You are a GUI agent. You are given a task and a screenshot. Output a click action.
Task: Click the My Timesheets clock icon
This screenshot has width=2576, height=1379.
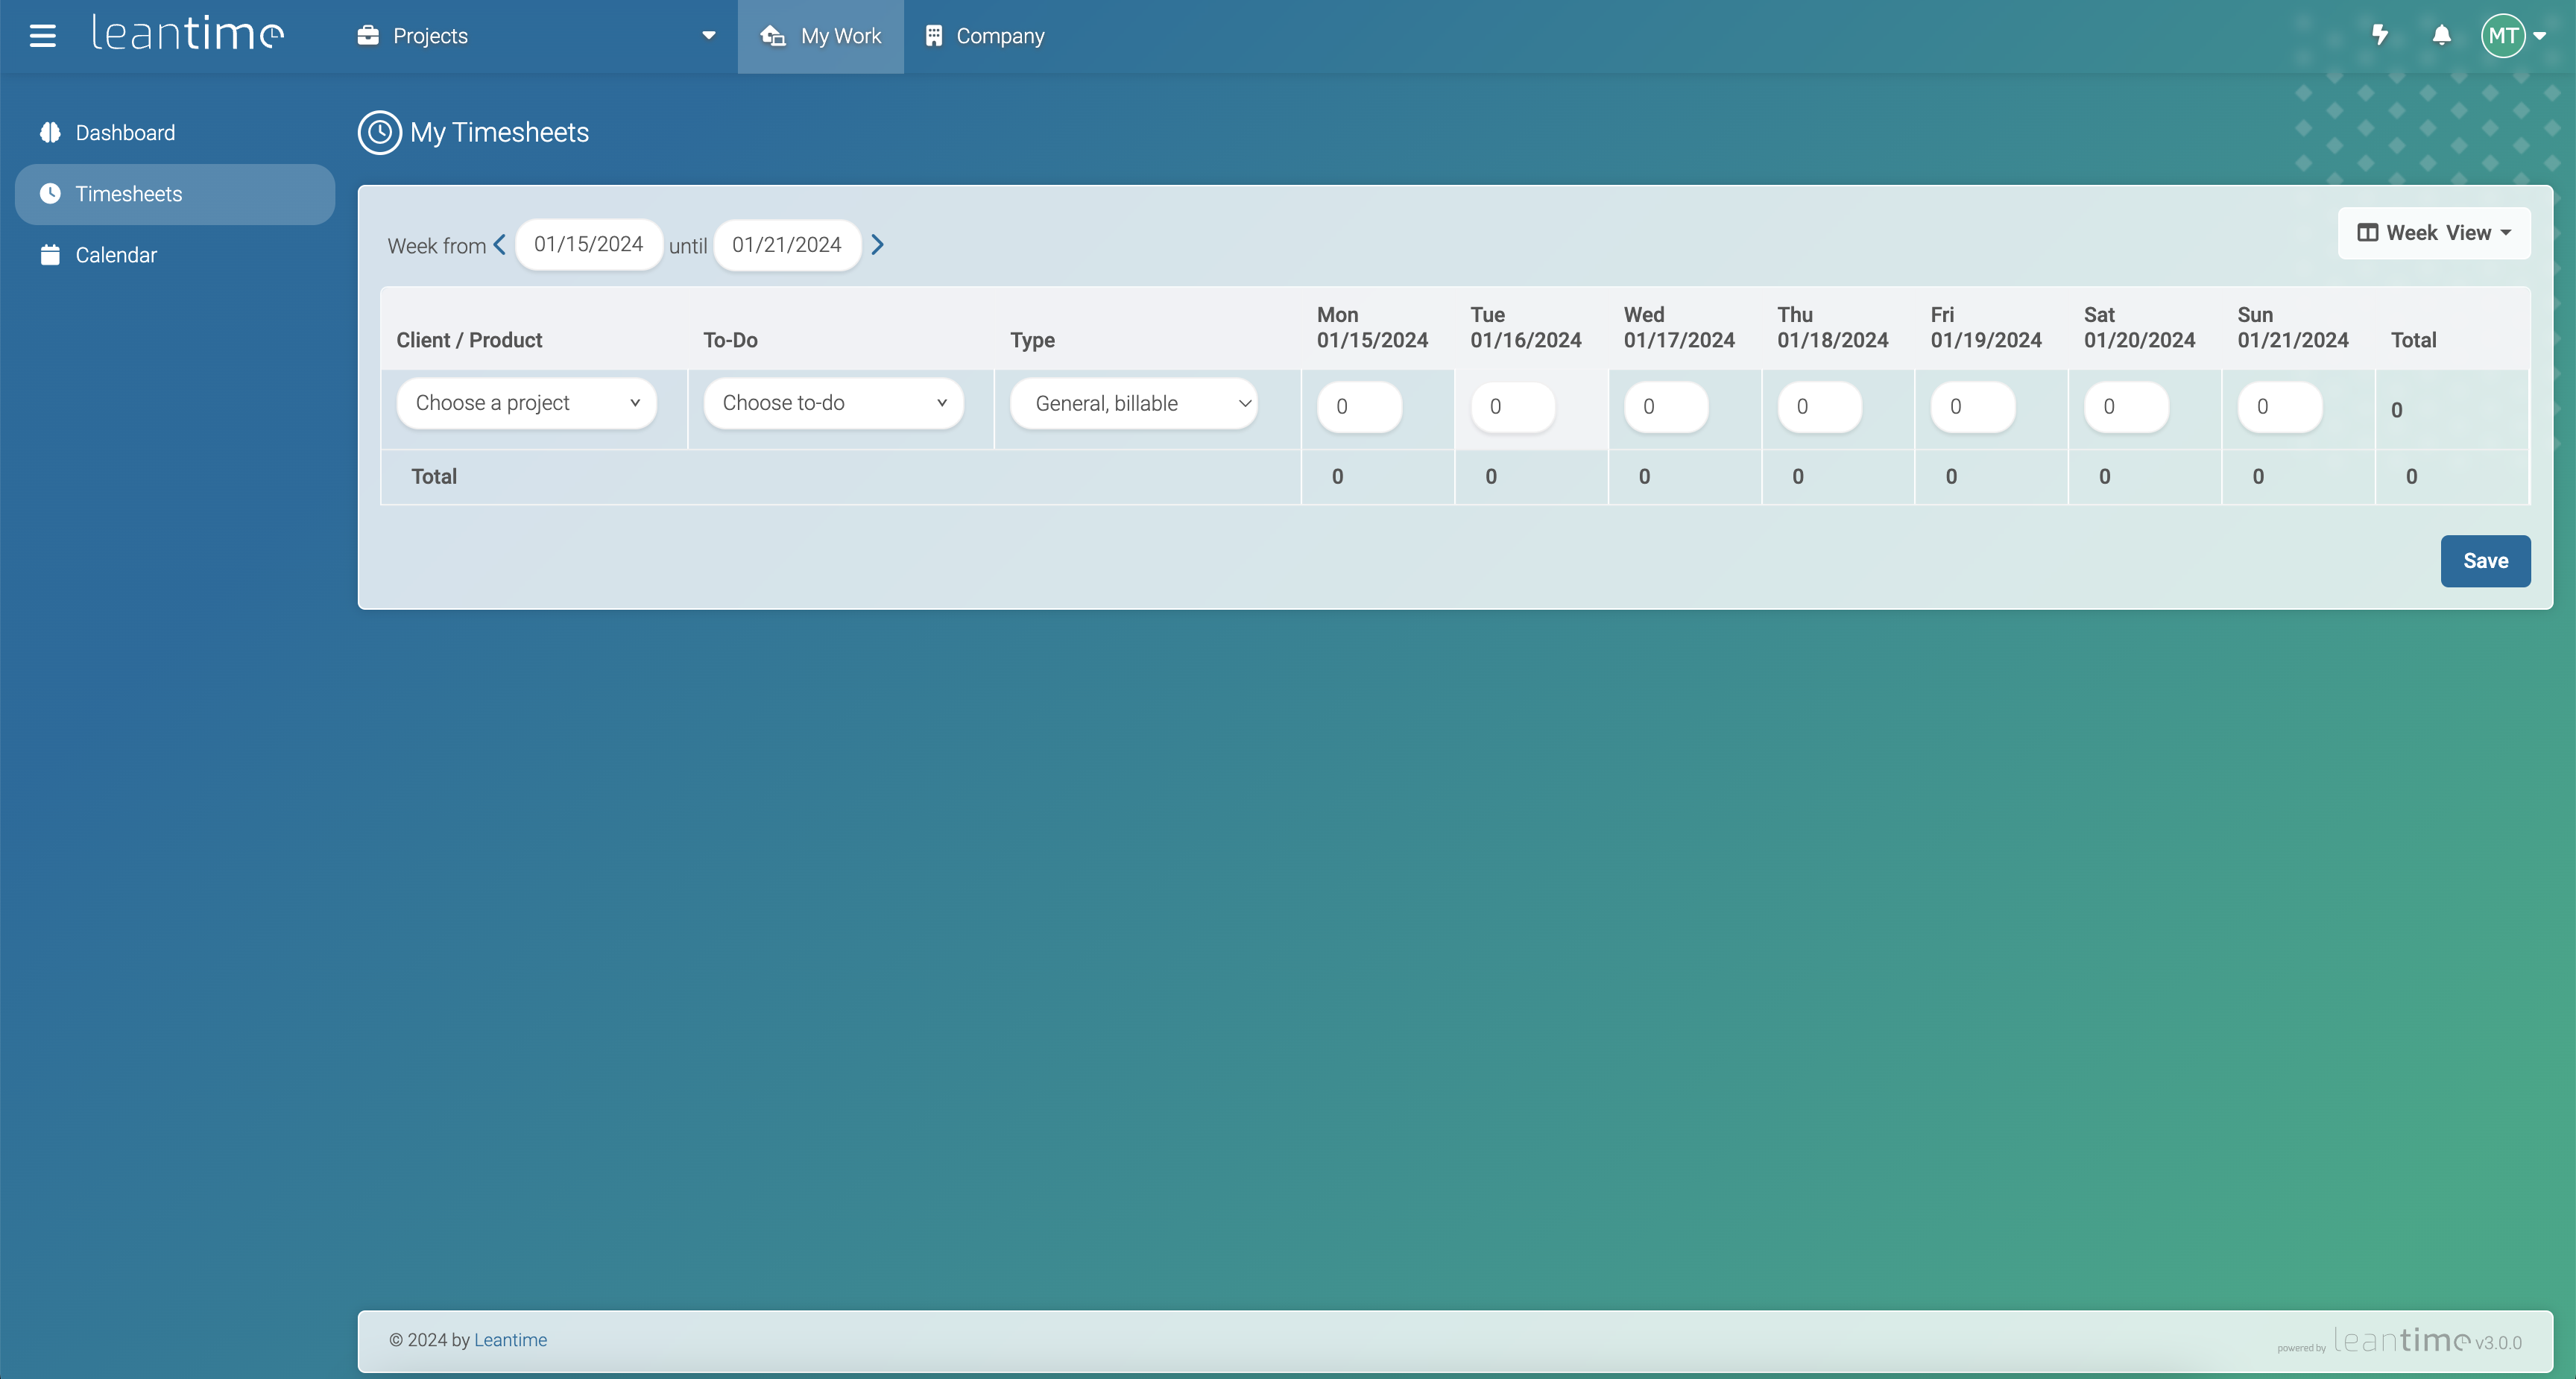(379, 132)
